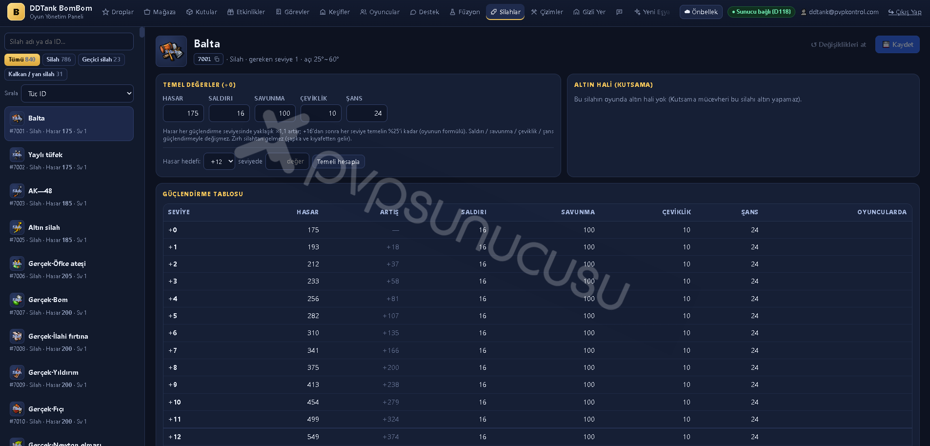This screenshot has height=446, width=930.
Task: Open the Görevler tab
Action: click(x=292, y=12)
